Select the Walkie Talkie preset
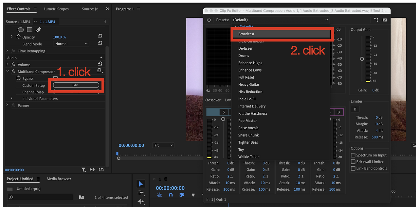 pyautogui.click(x=281, y=157)
